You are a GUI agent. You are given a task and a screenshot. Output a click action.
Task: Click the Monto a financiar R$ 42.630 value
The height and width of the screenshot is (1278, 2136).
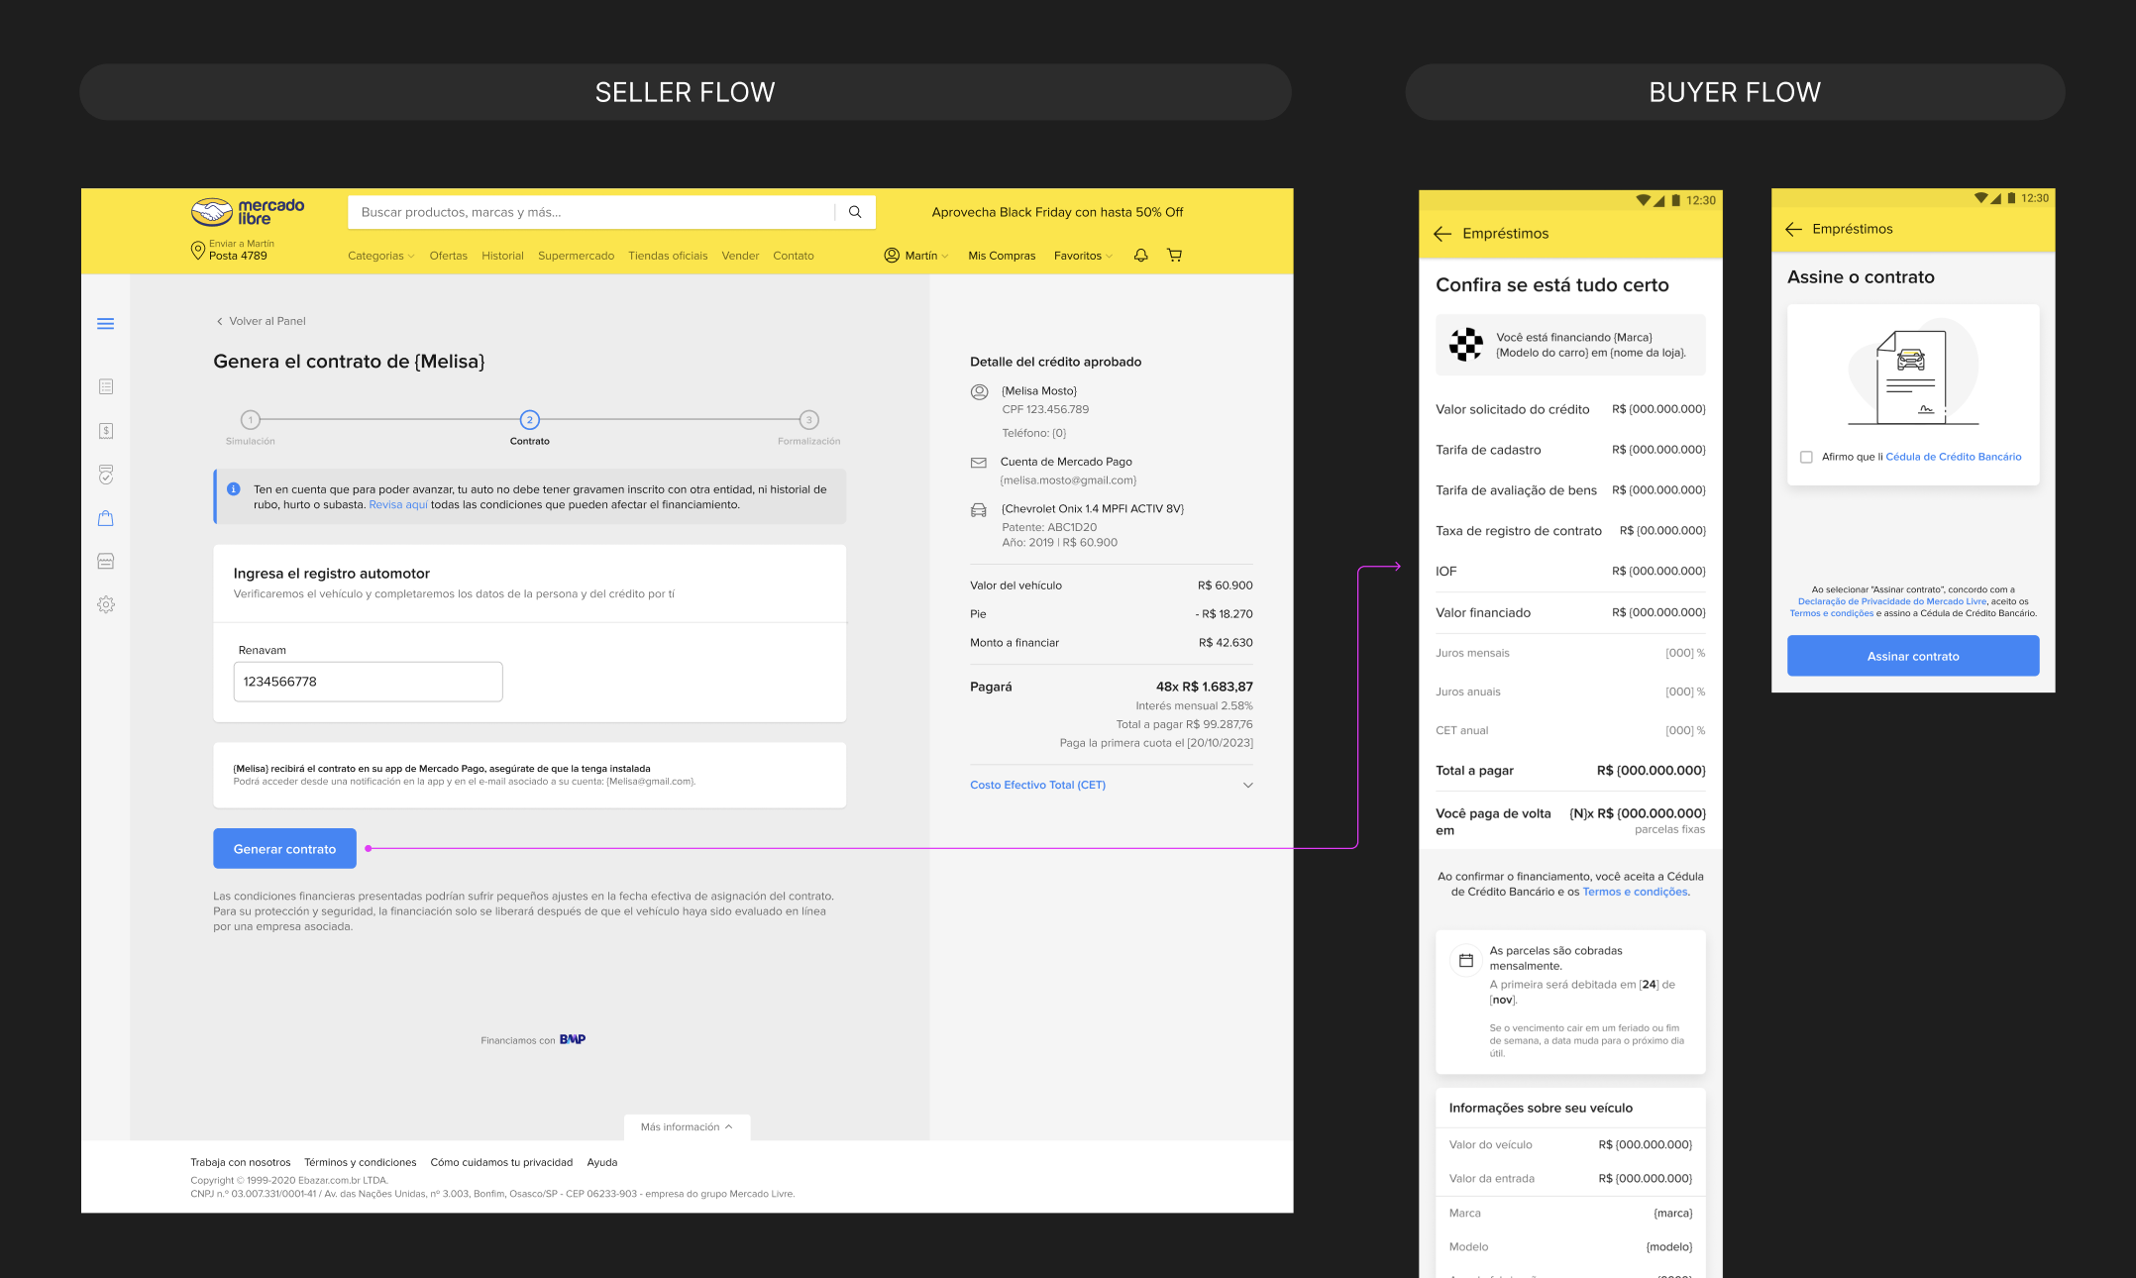(x=1226, y=643)
